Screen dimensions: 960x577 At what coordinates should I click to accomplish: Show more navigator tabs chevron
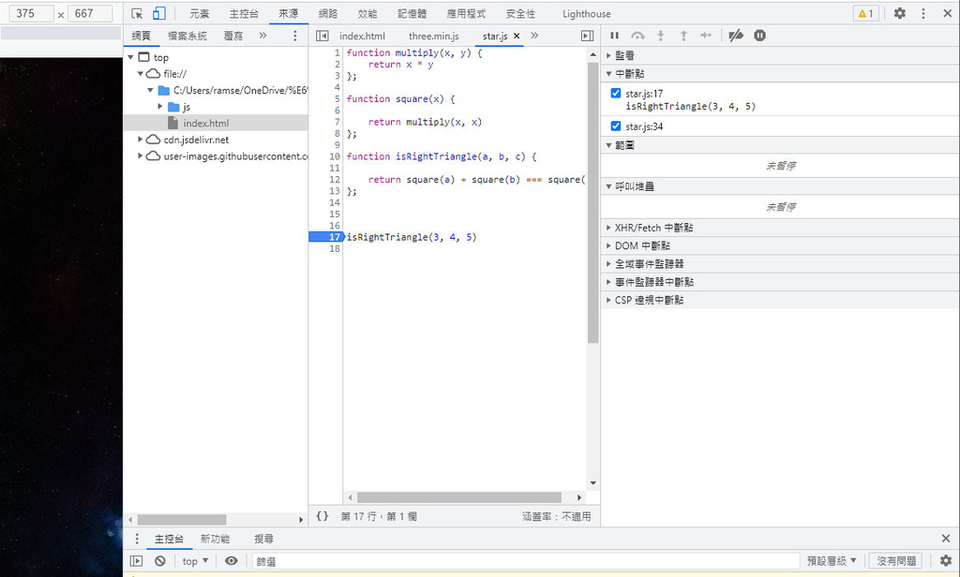point(262,36)
